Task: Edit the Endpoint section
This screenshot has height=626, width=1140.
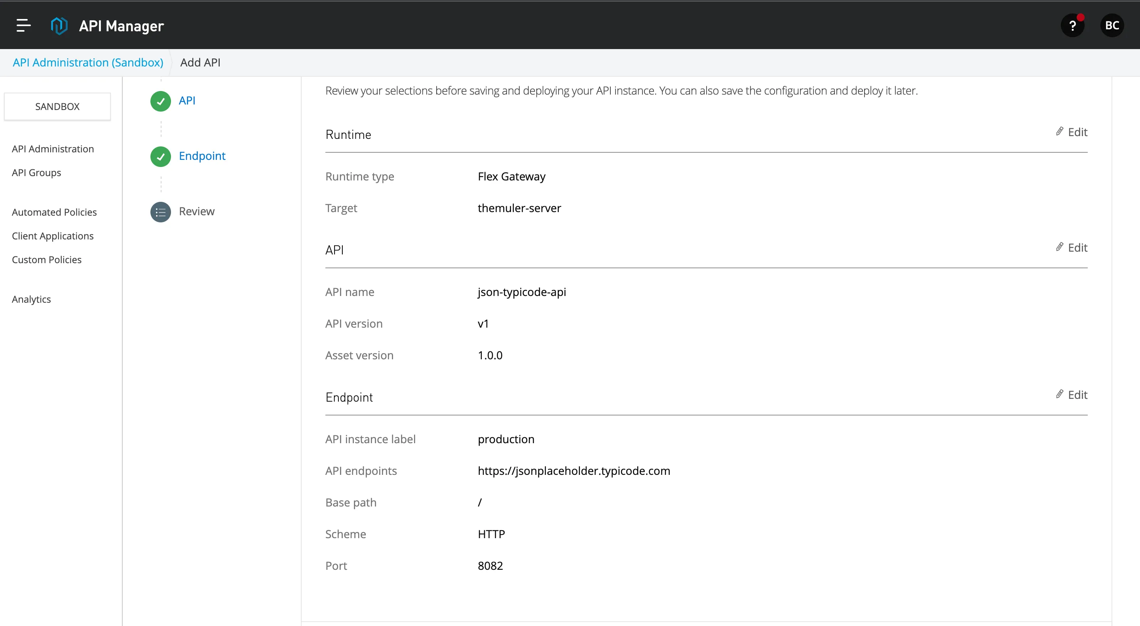Action: pos(1072,395)
